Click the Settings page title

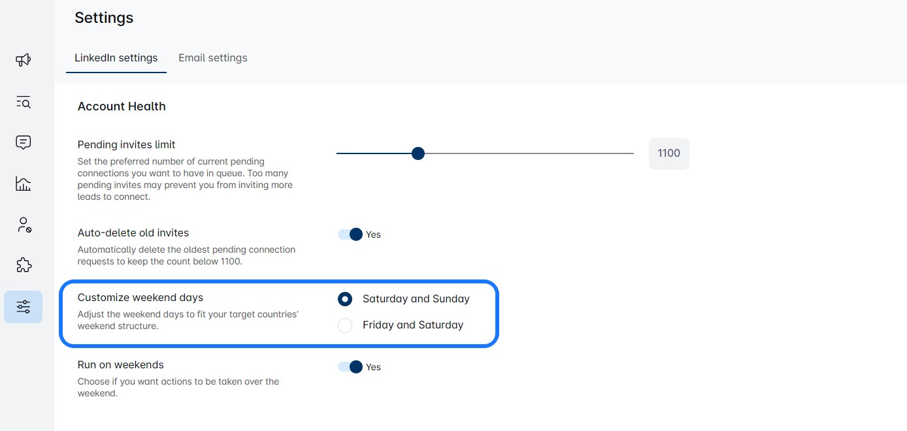point(104,18)
